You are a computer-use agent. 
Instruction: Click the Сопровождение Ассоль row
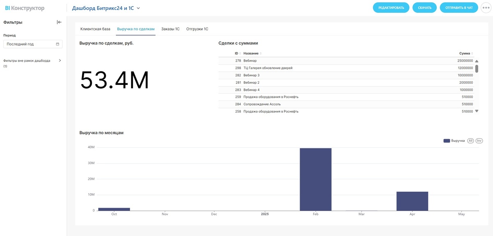click(346, 104)
